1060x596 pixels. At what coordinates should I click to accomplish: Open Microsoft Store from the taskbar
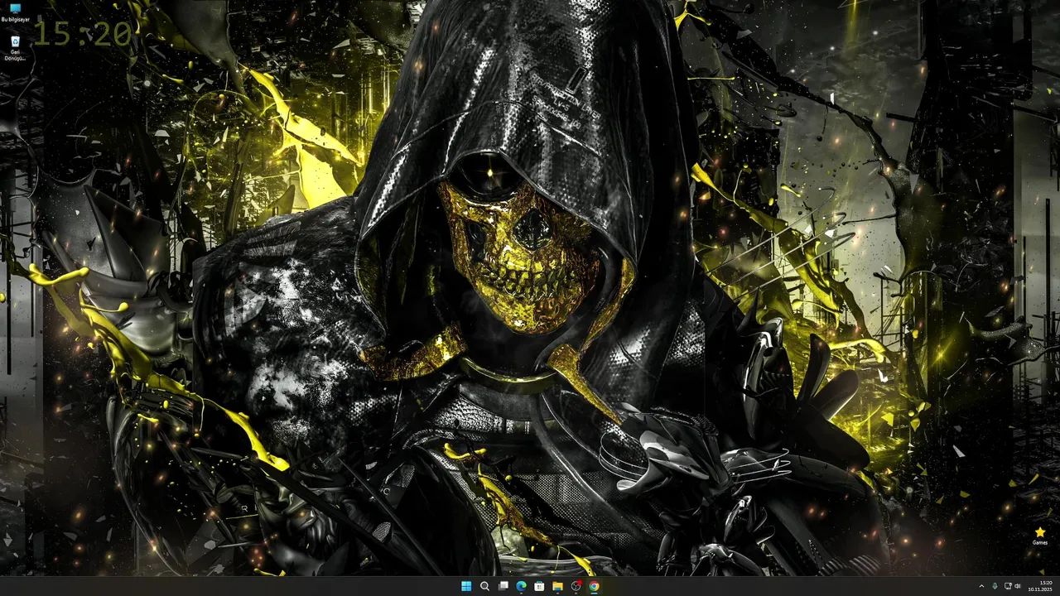[539, 586]
